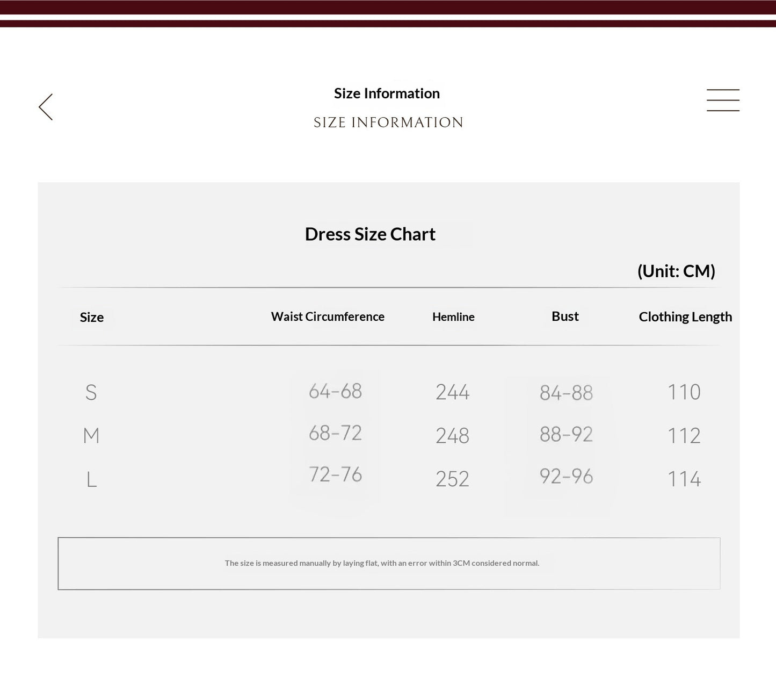
Task: Select the Waist Circumference column header
Action: click(328, 316)
